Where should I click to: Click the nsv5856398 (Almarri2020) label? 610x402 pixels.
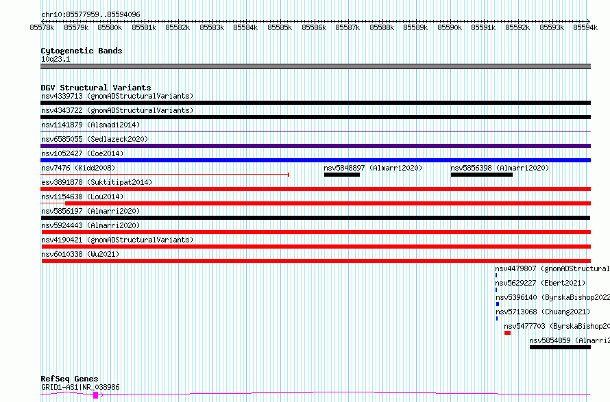(x=500, y=168)
